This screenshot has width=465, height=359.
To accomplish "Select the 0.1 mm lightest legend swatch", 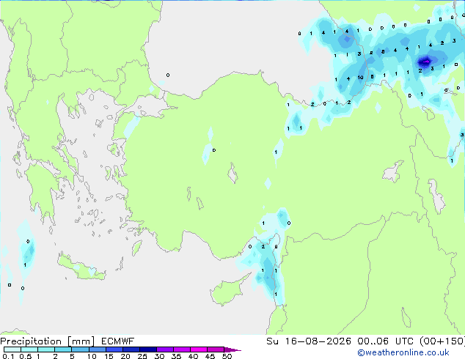I will click(x=12, y=349).
